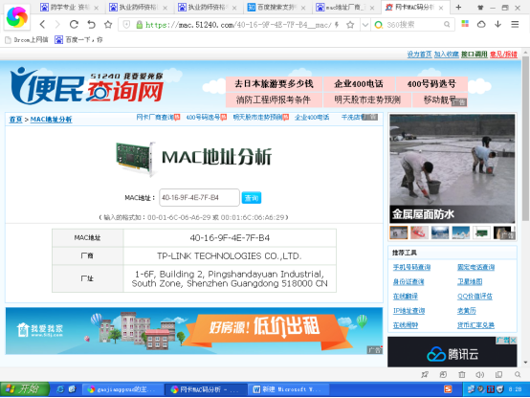Open downloads with the down arrow icon
This screenshot has width=530, height=398.
click(x=497, y=24)
